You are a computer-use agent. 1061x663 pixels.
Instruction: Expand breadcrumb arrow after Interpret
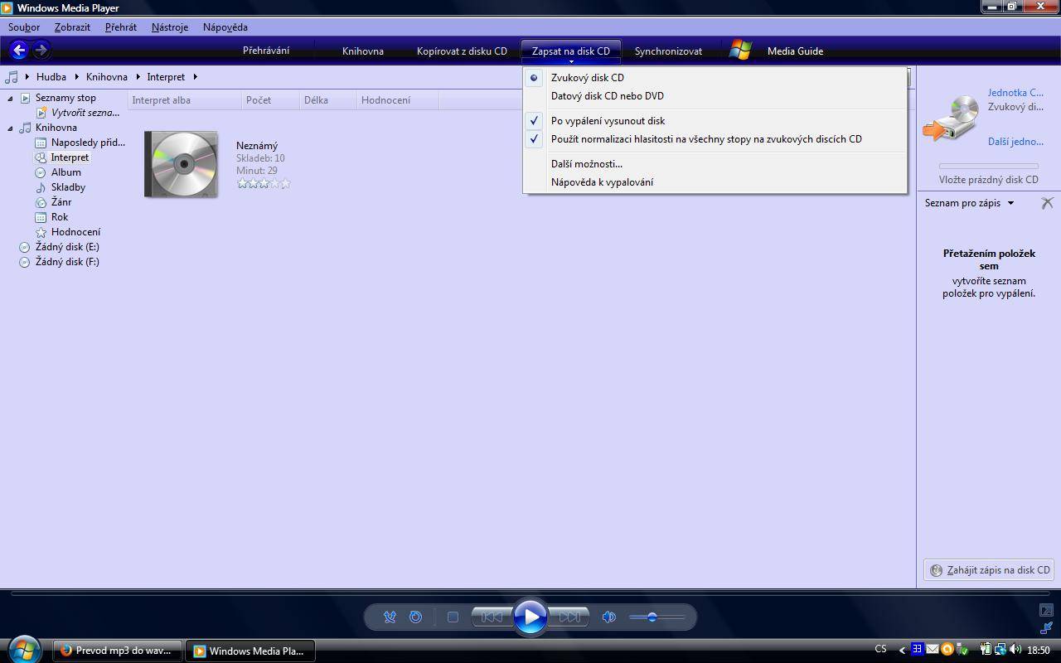pyautogui.click(x=195, y=77)
